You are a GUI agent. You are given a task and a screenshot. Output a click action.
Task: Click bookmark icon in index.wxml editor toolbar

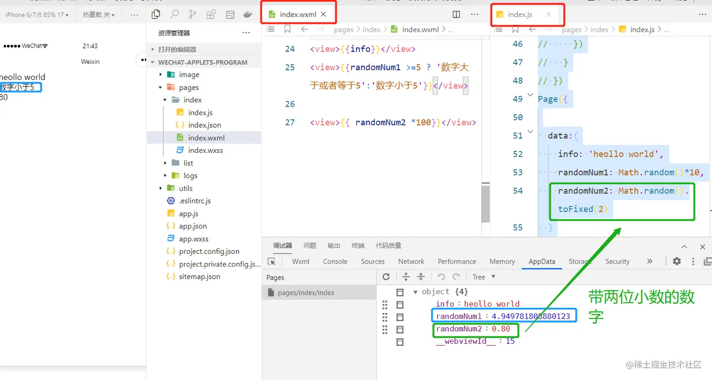pos(287,29)
